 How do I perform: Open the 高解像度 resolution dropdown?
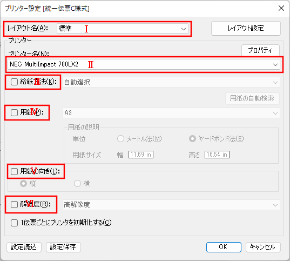[x=171, y=205]
